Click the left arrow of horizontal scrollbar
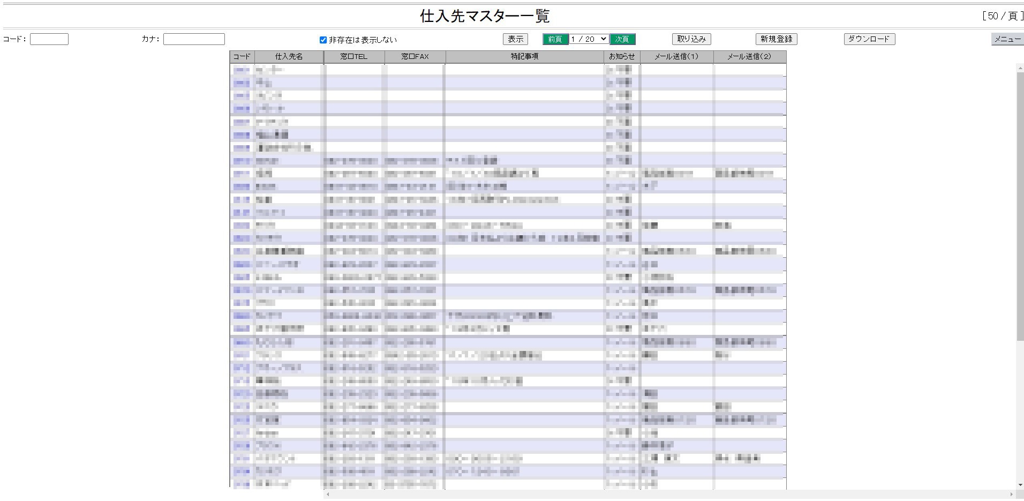Screen dimensions: 1024x501 [328, 495]
